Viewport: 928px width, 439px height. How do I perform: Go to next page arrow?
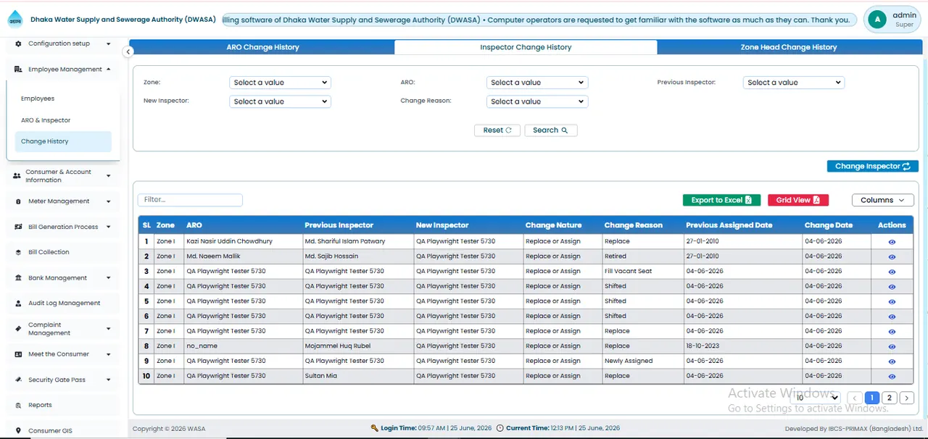pyautogui.click(x=906, y=398)
